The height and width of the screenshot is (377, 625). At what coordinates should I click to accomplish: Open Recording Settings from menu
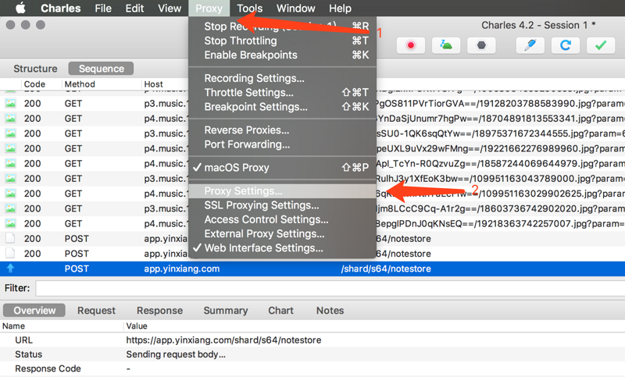282,78
